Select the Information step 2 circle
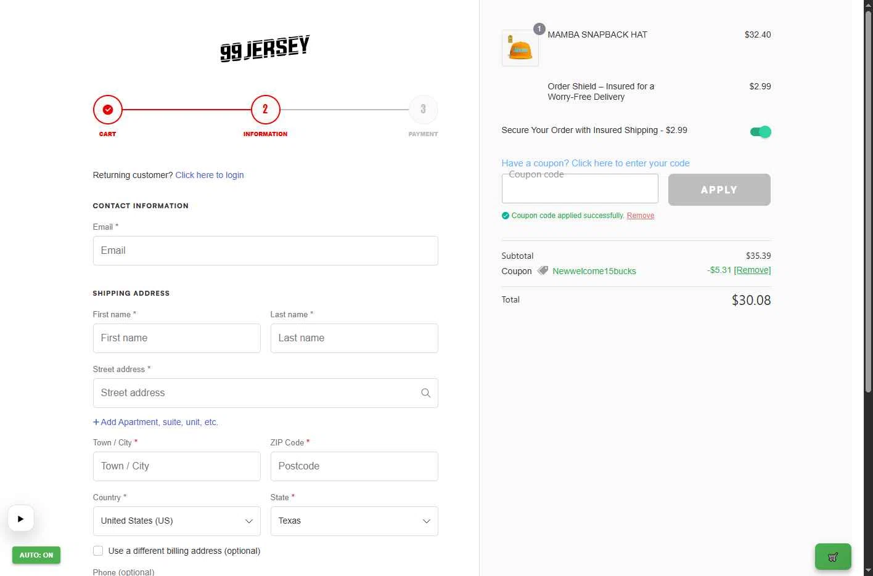 point(265,110)
